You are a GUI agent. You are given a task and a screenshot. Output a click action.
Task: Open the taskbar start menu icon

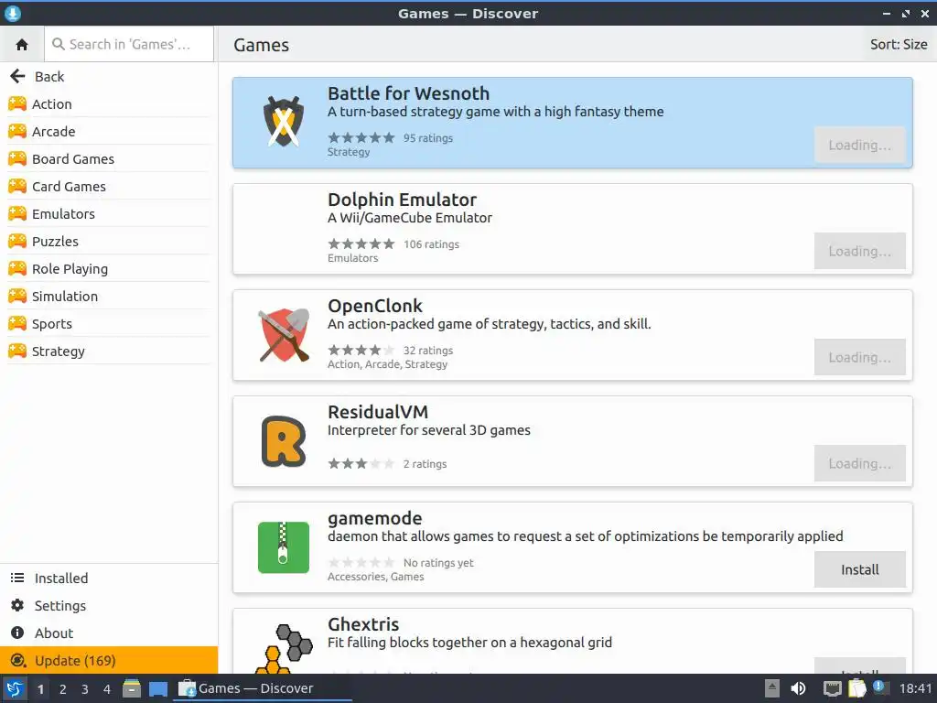pos(14,688)
